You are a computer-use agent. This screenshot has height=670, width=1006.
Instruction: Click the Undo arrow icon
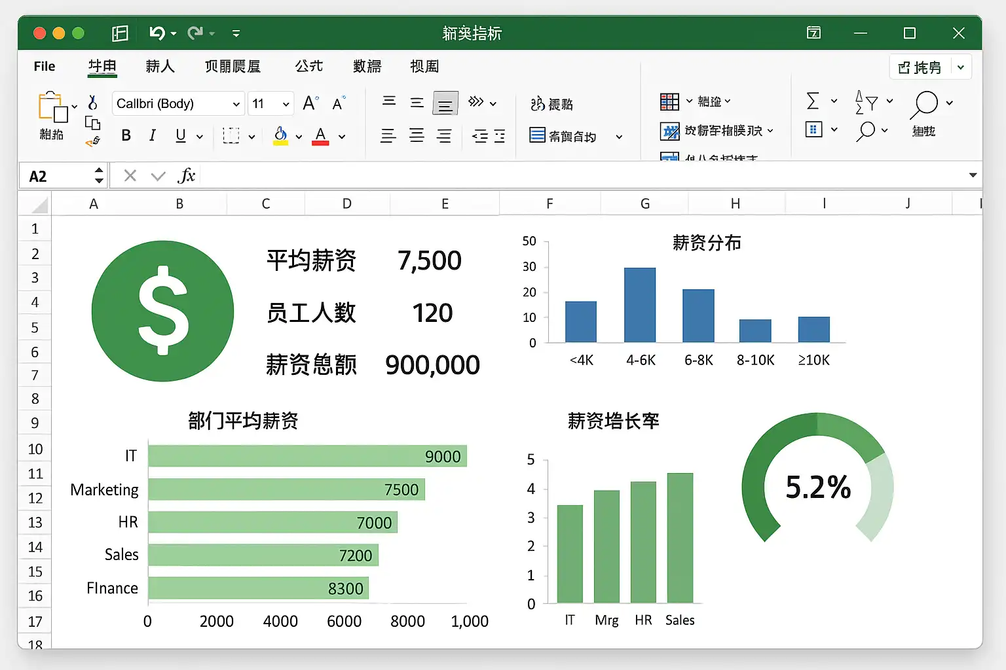(x=157, y=33)
